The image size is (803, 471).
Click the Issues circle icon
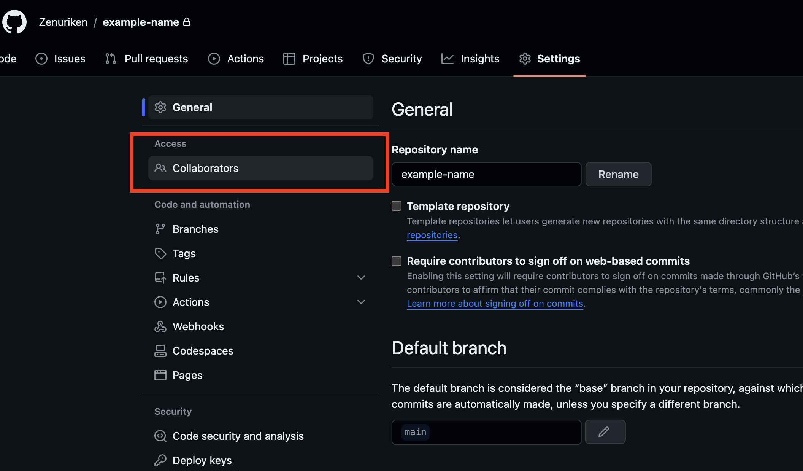pyautogui.click(x=41, y=59)
